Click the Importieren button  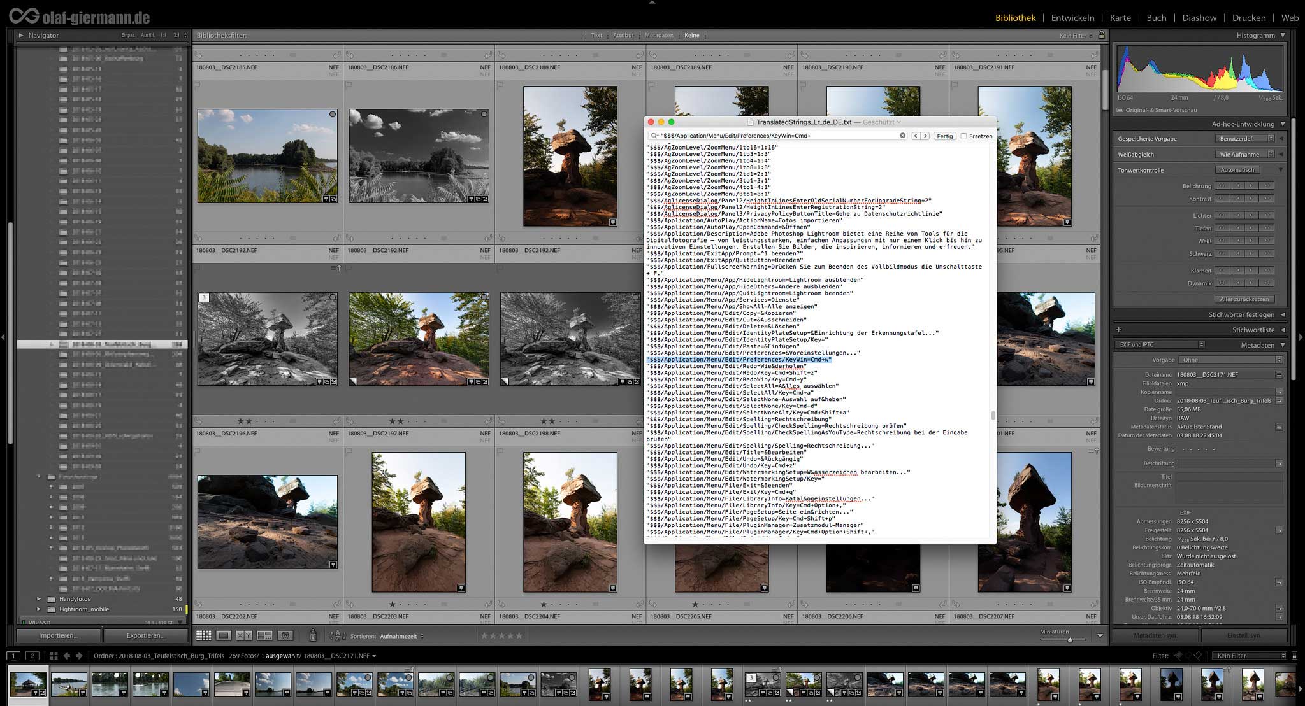pos(58,635)
